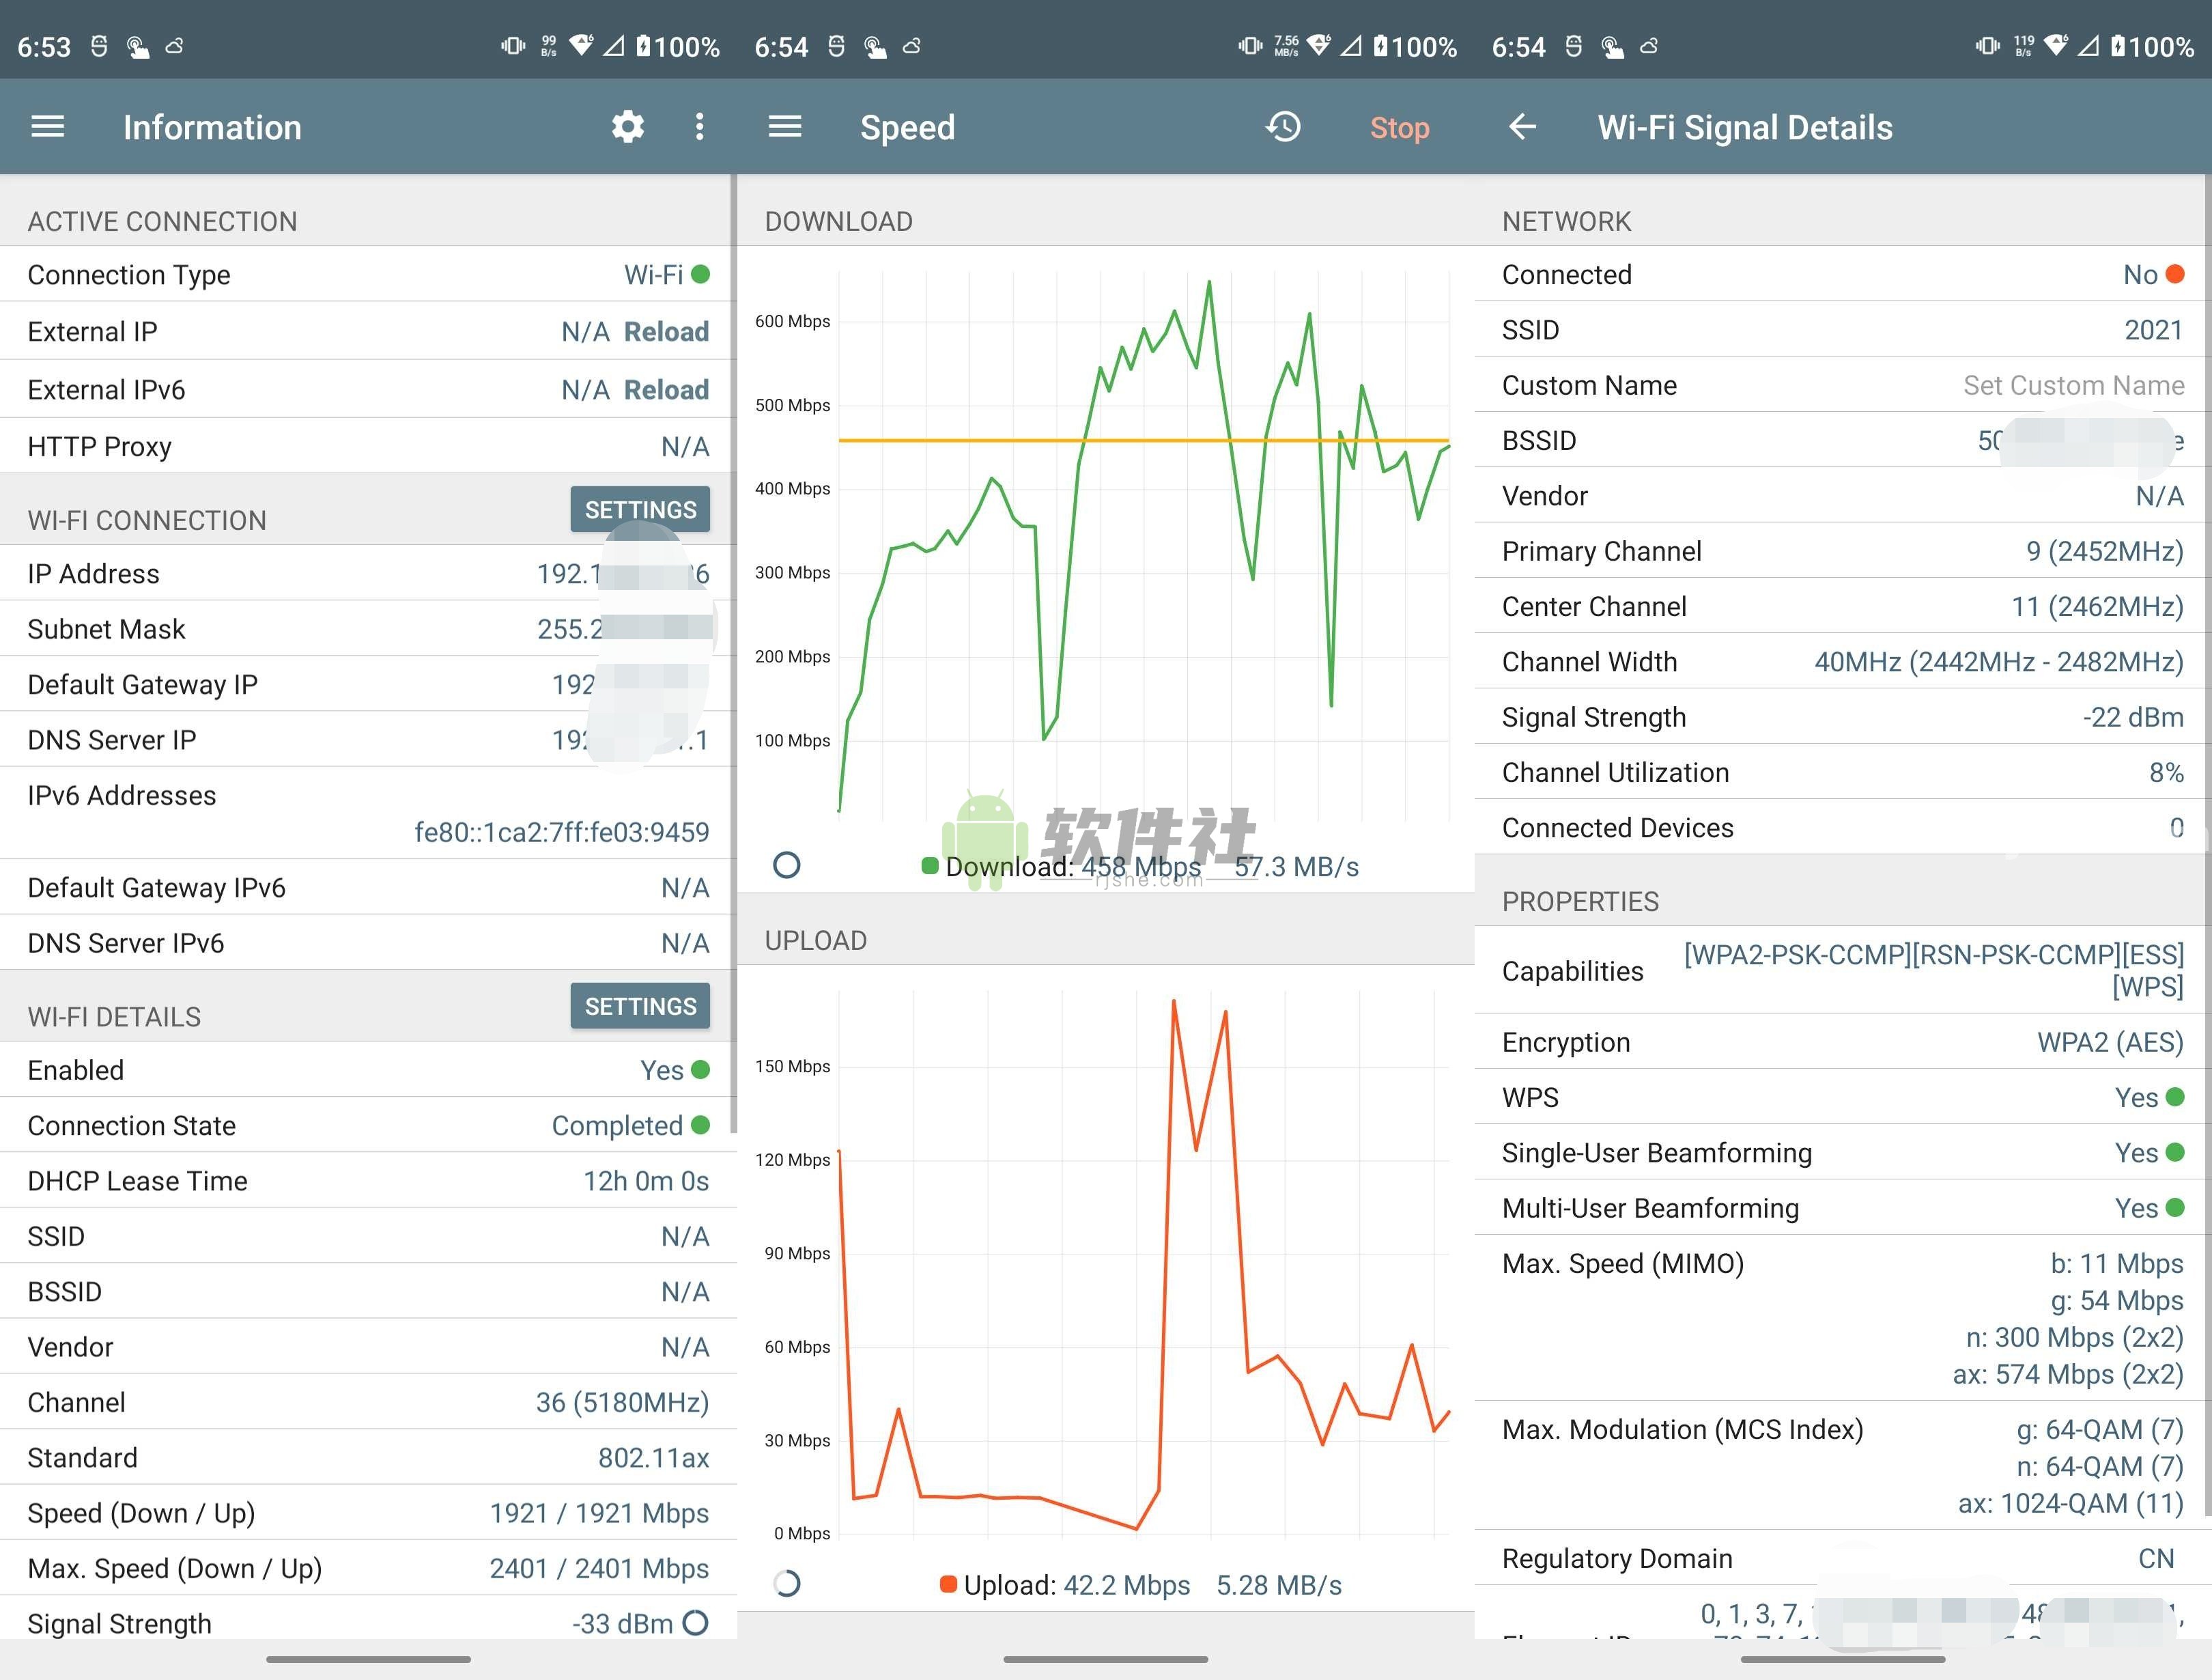This screenshot has height=1680, width=2212.
Task: Tap the download test progress spinner
Action: pos(787,865)
